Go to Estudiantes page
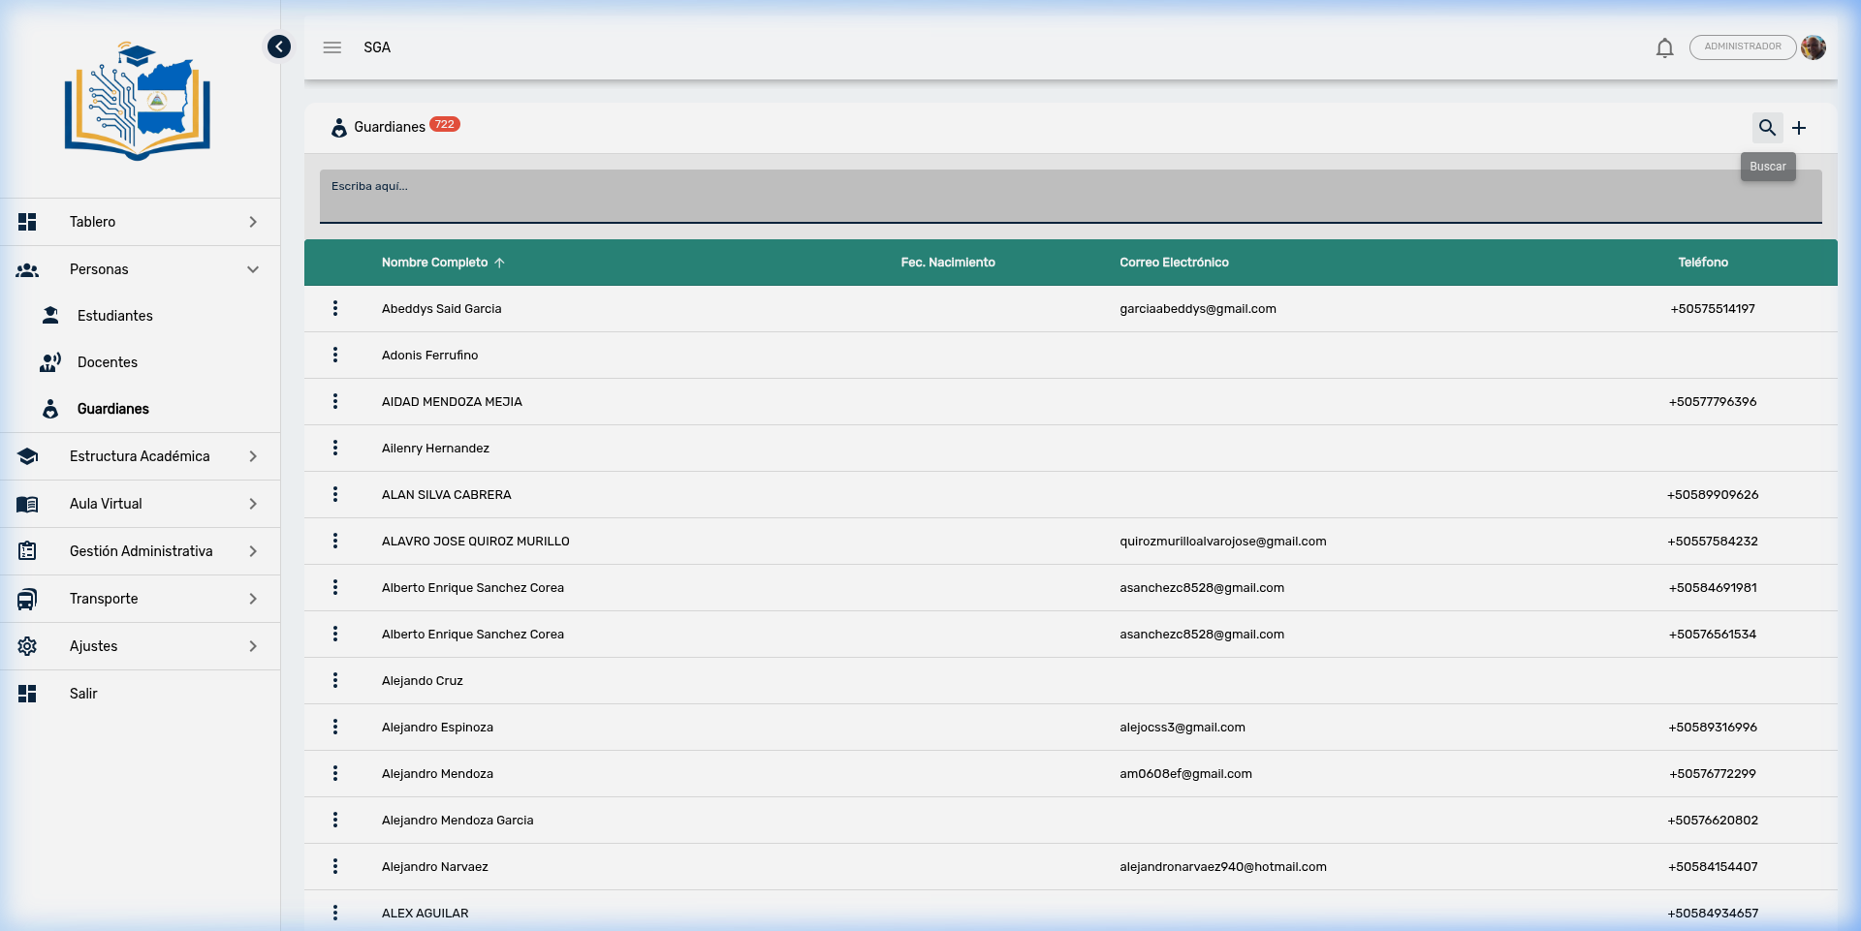1861x931 pixels. (115, 316)
